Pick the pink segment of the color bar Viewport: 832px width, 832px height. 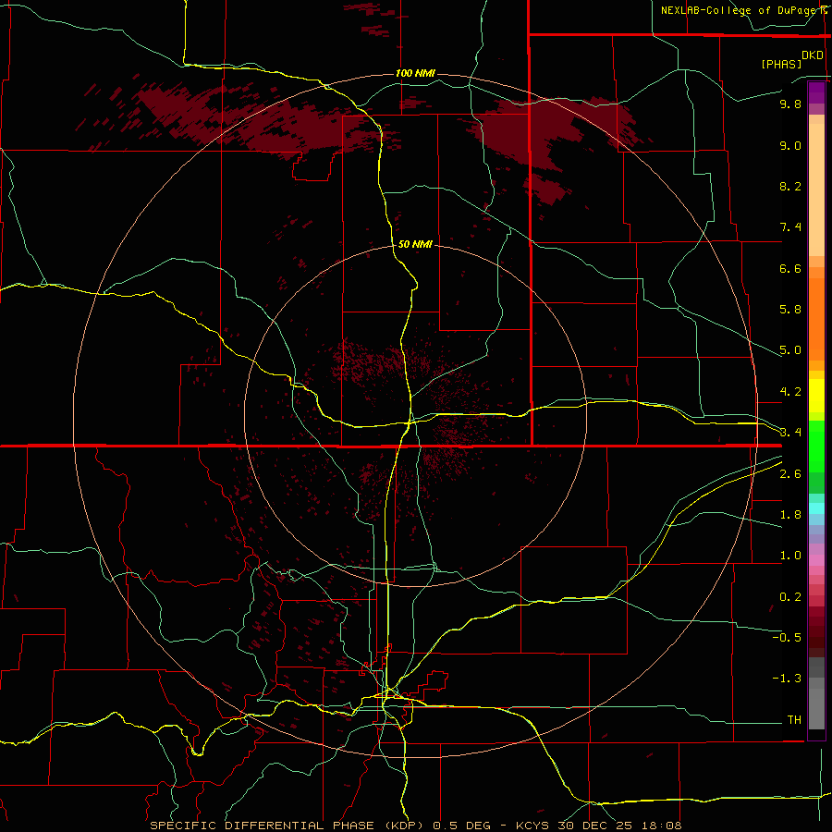816,560
